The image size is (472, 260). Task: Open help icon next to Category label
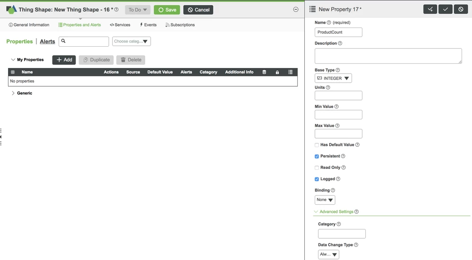339,224
